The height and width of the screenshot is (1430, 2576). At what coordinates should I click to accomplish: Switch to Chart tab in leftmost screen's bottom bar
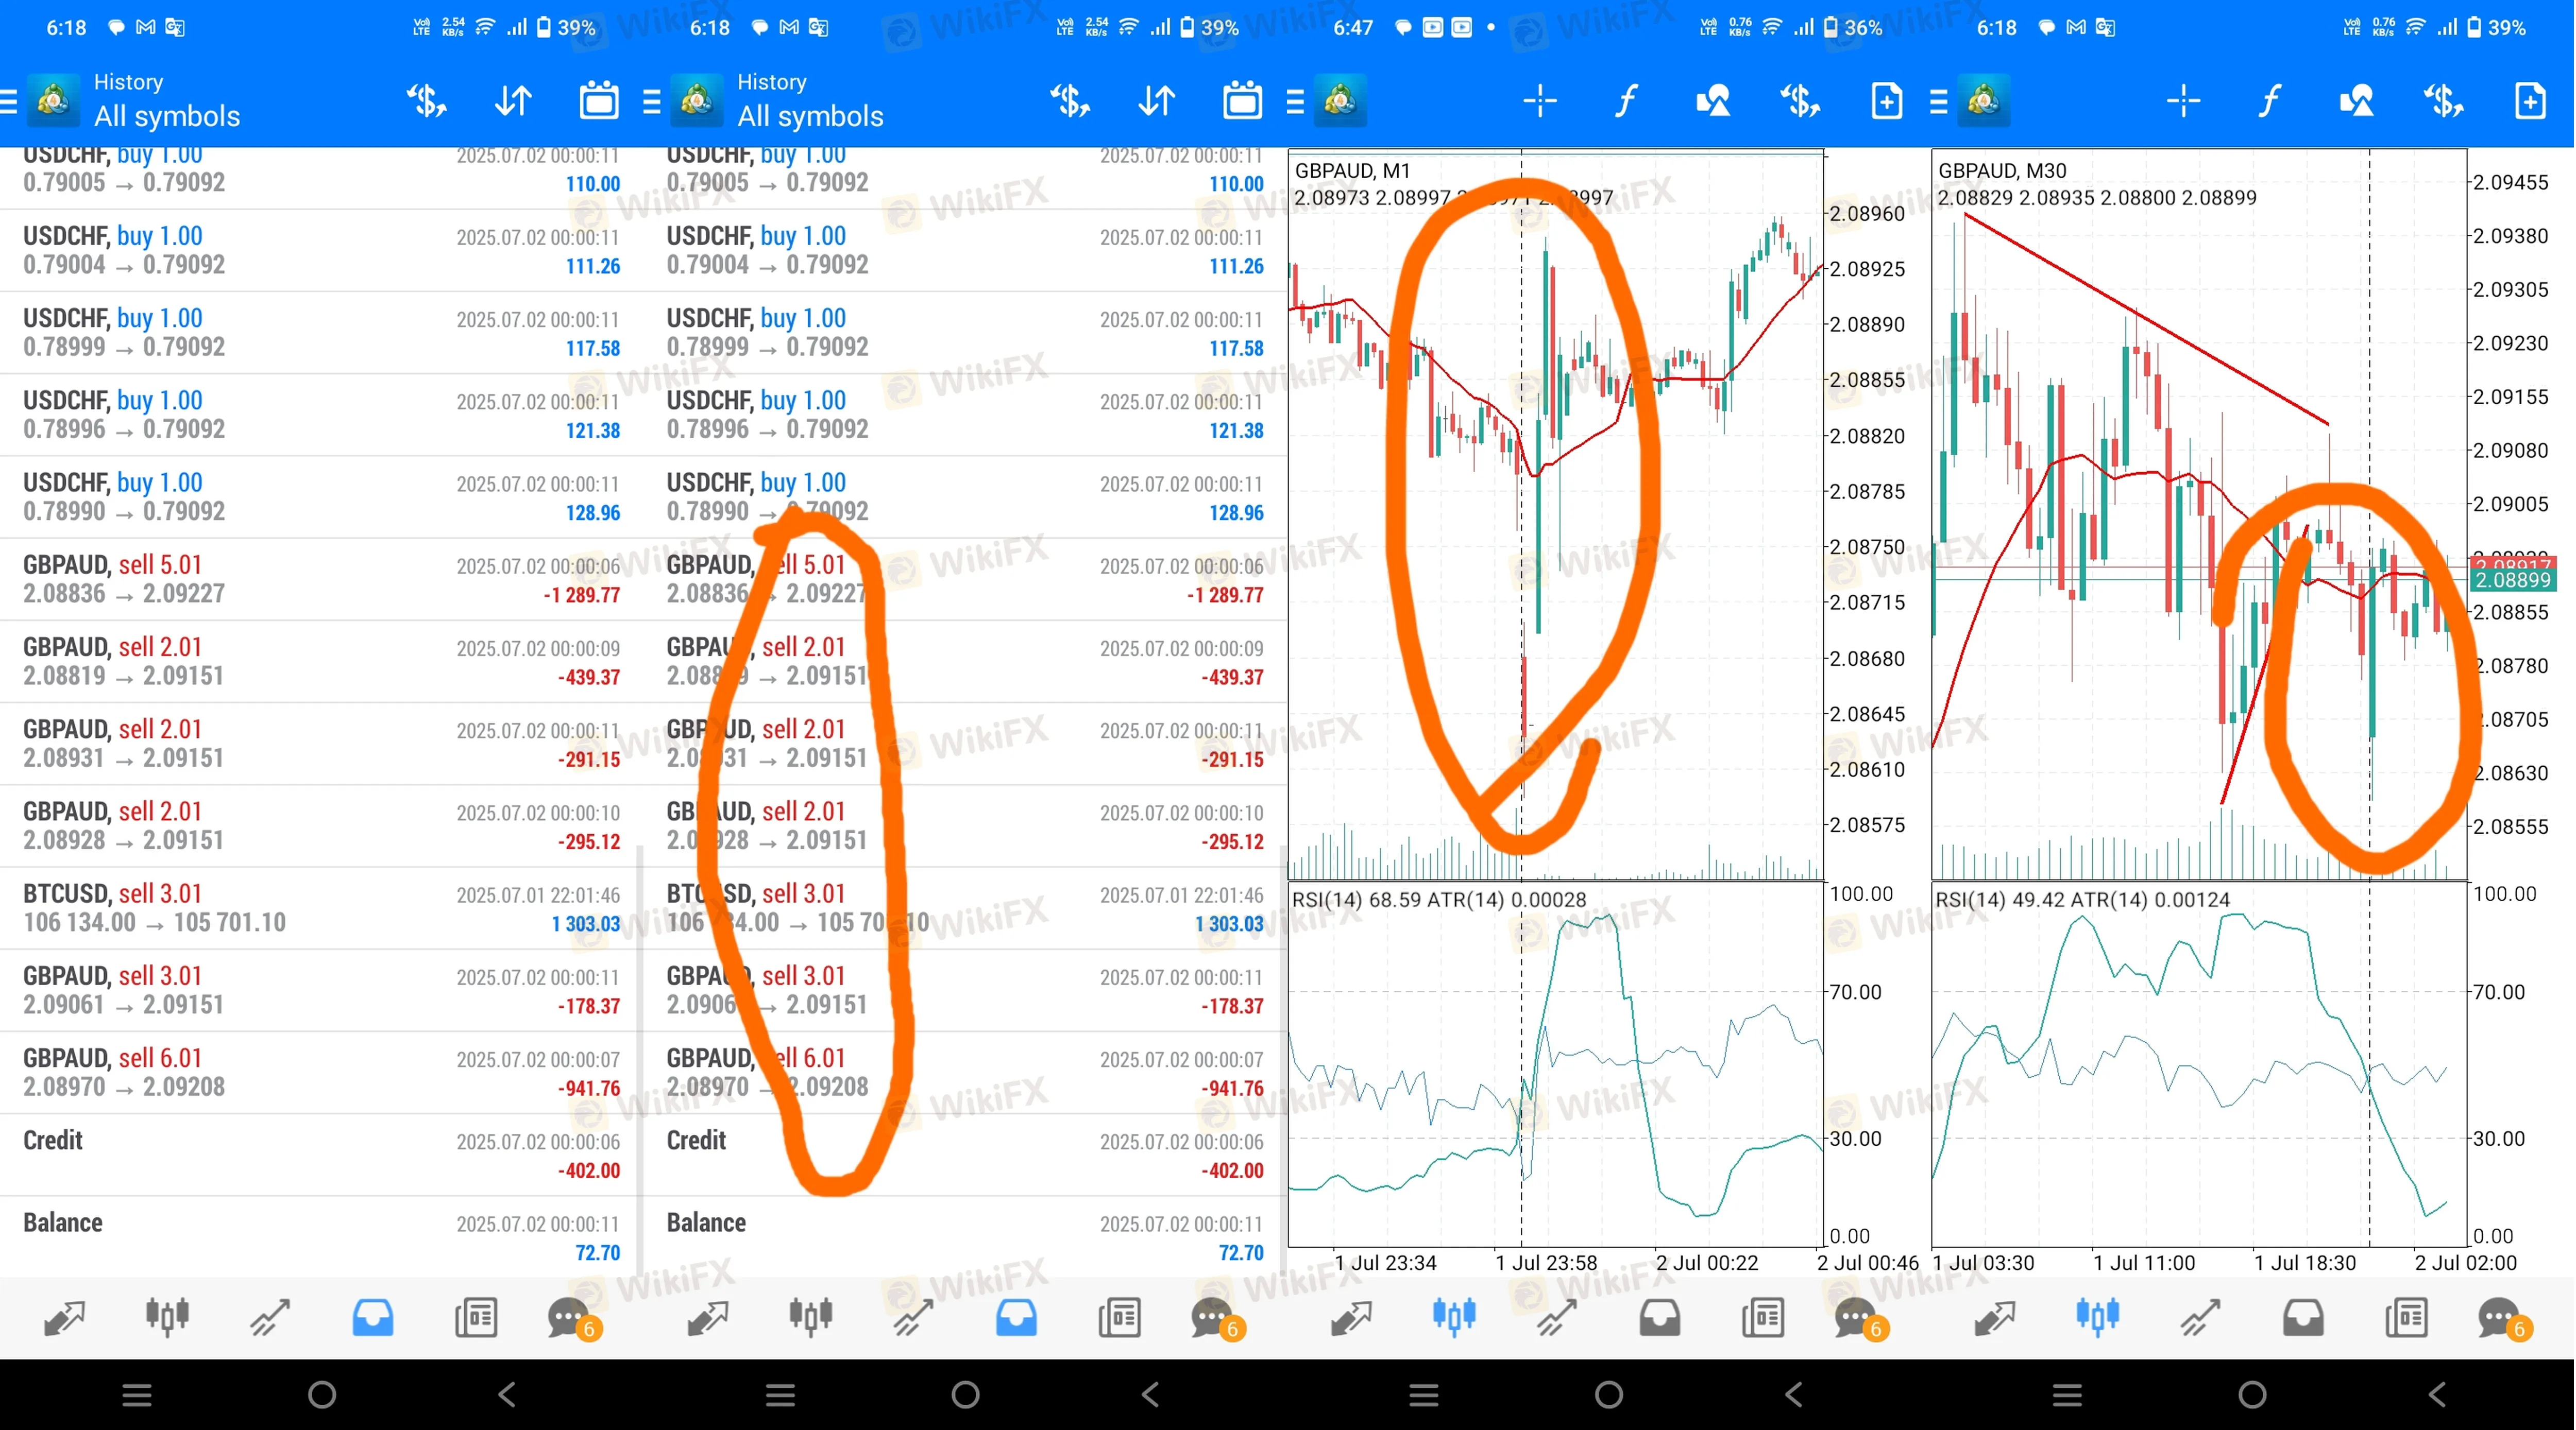pos(167,1318)
